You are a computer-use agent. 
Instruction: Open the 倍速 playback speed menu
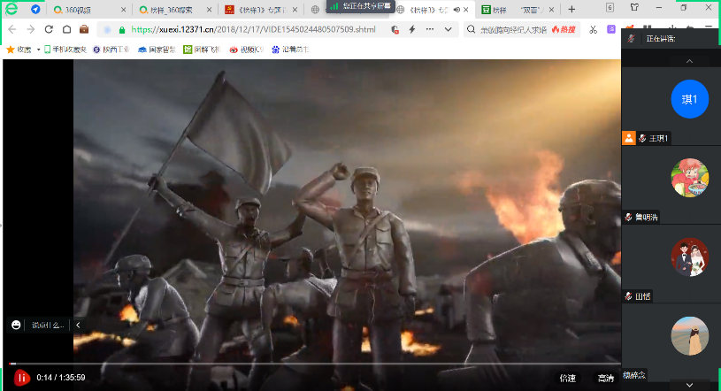[x=567, y=379]
